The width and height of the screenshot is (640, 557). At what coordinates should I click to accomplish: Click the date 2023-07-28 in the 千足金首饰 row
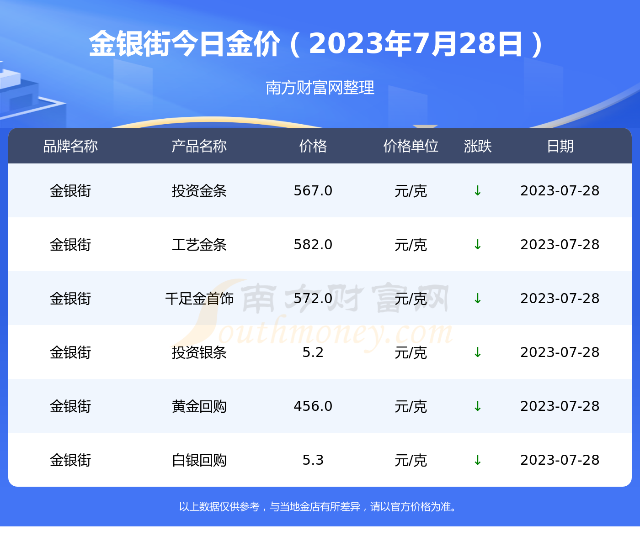pyautogui.click(x=560, y=299)
